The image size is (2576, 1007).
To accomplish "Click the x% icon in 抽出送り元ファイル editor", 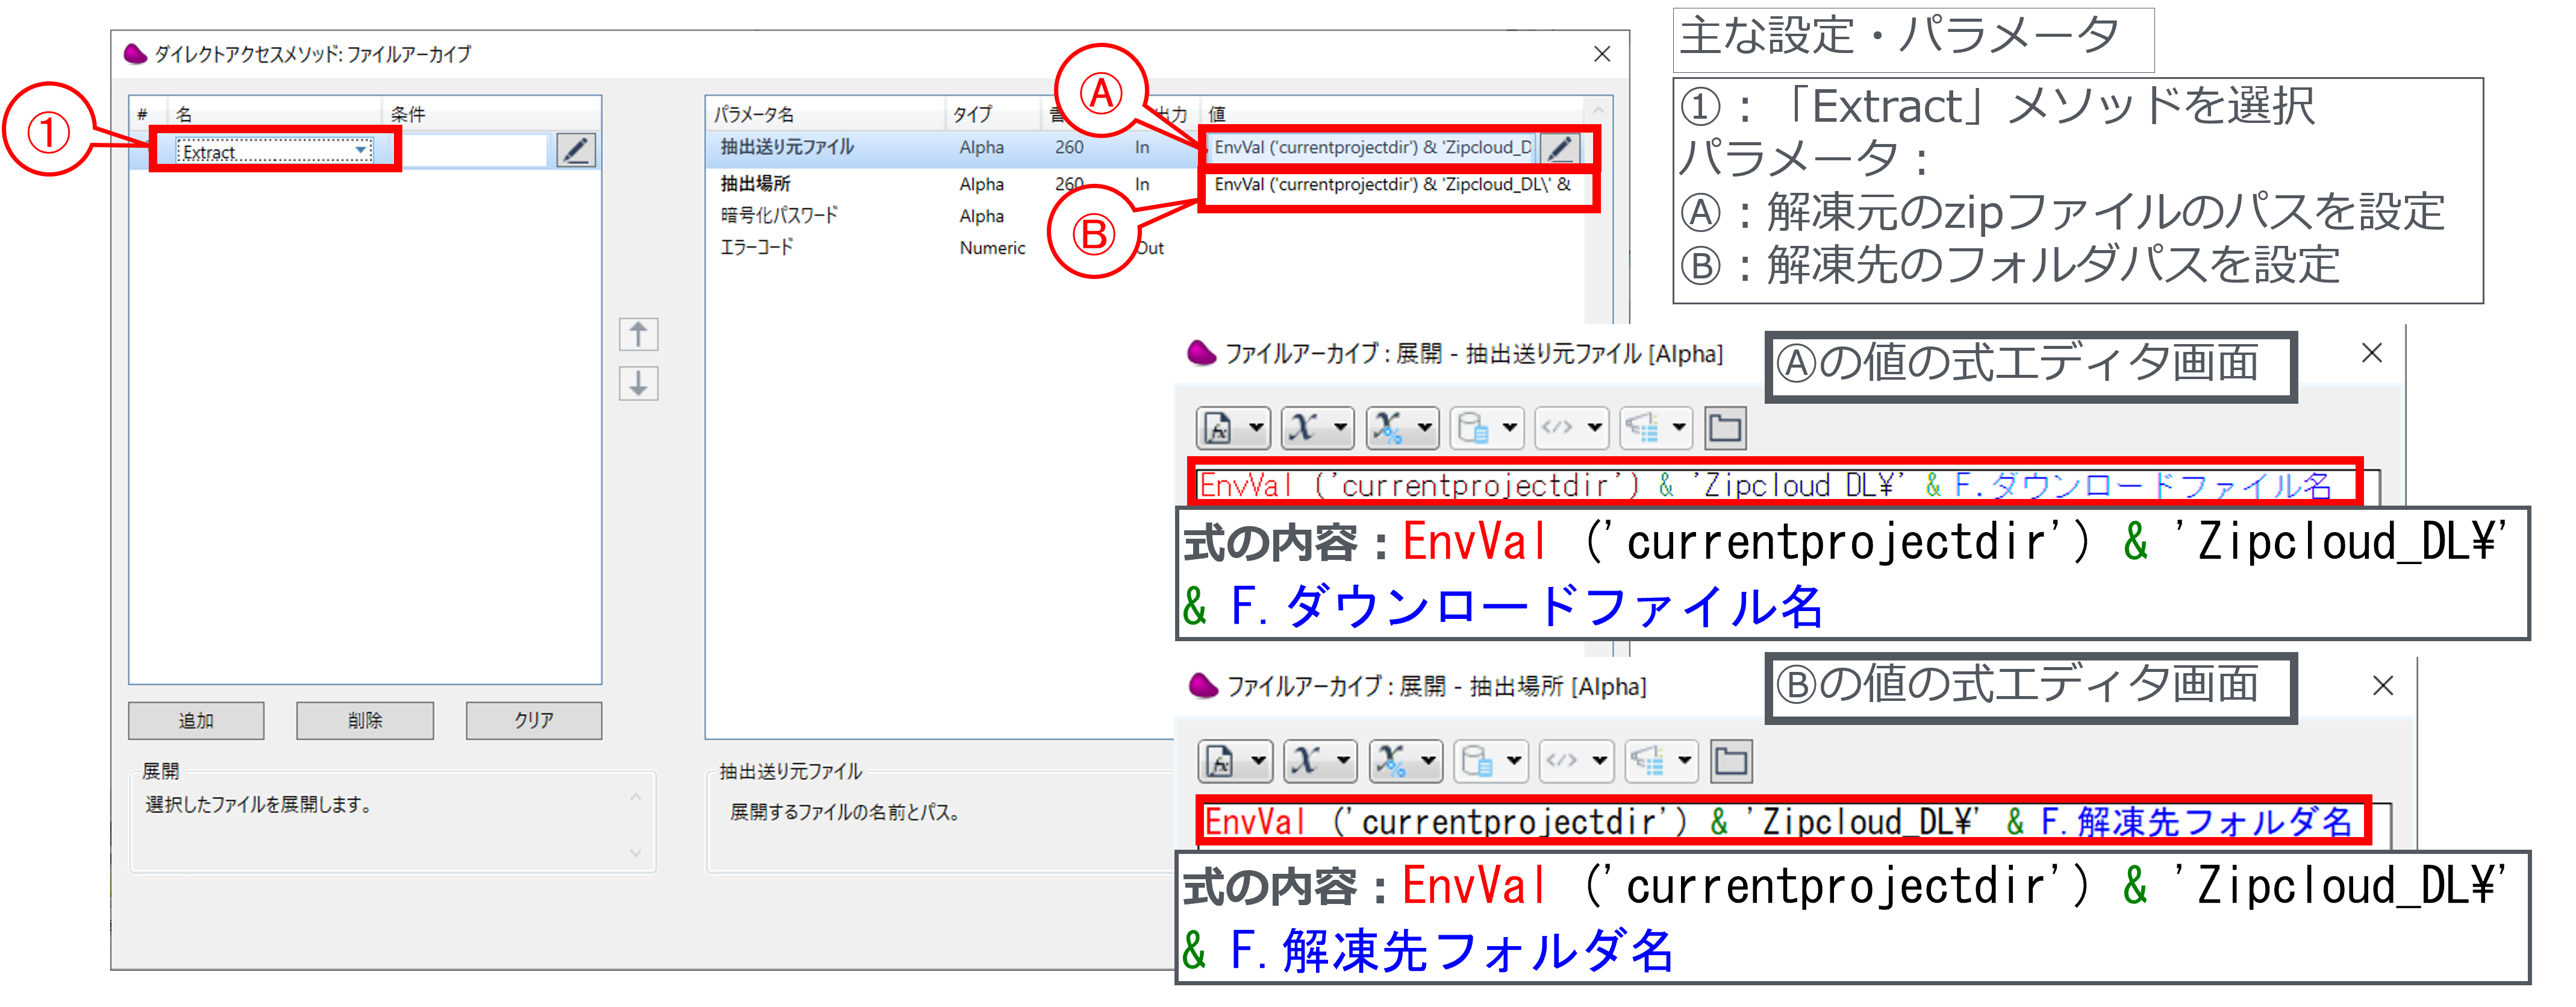I will click(x=1403, y=428).
